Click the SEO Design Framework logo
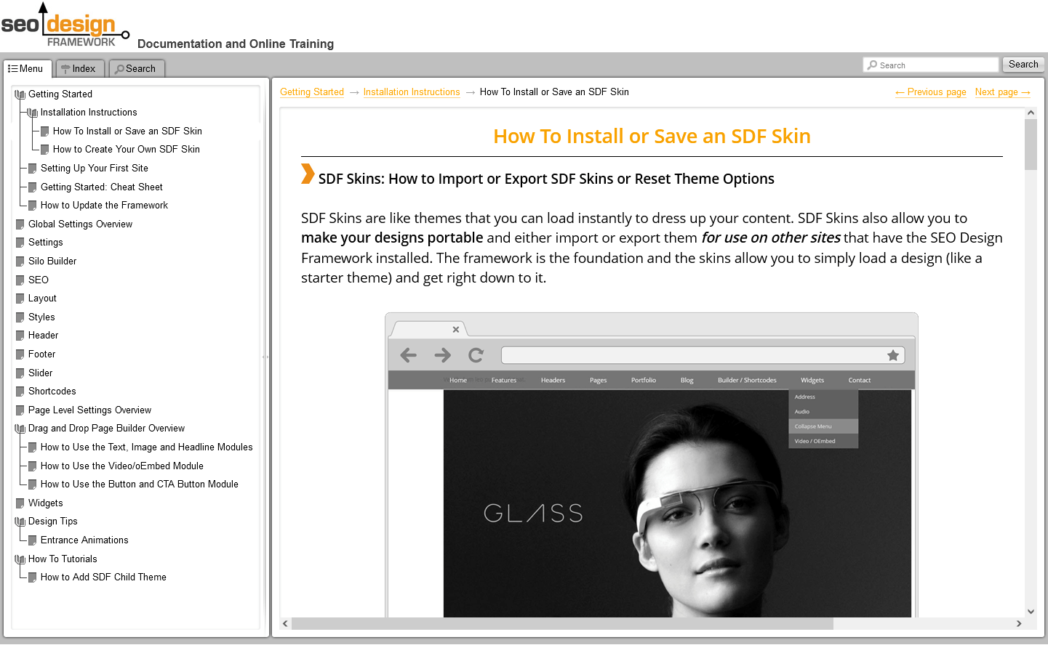The image size is (1048, 661). pyautogui.click(x=65, y=25)
